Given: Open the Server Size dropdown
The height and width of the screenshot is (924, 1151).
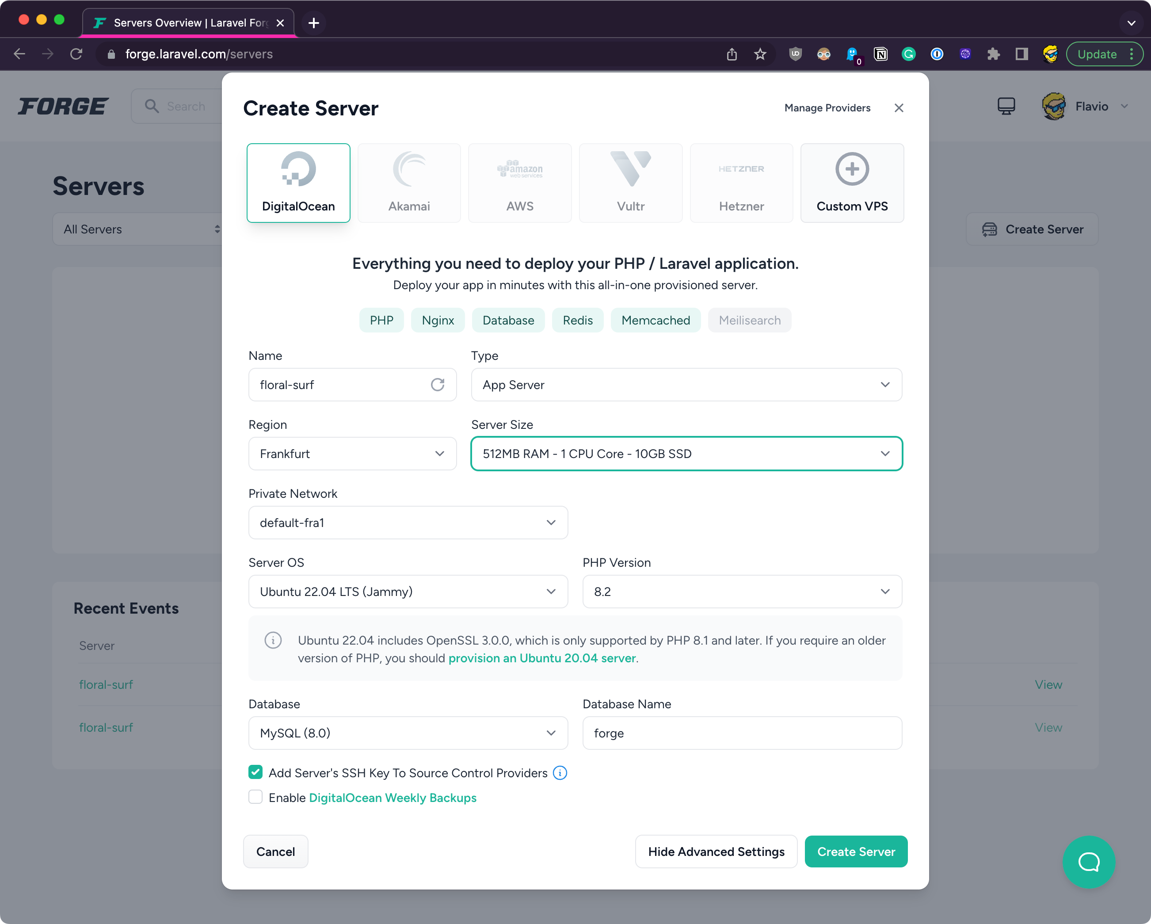Looking at the screenshot, I should coord(686,454).
